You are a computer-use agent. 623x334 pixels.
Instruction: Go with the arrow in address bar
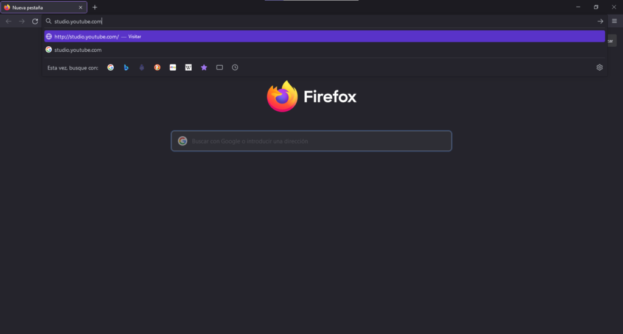coord(600,21)
